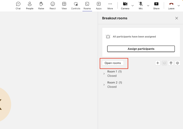Open the Camera options dropdown arrow

(132, 5)
